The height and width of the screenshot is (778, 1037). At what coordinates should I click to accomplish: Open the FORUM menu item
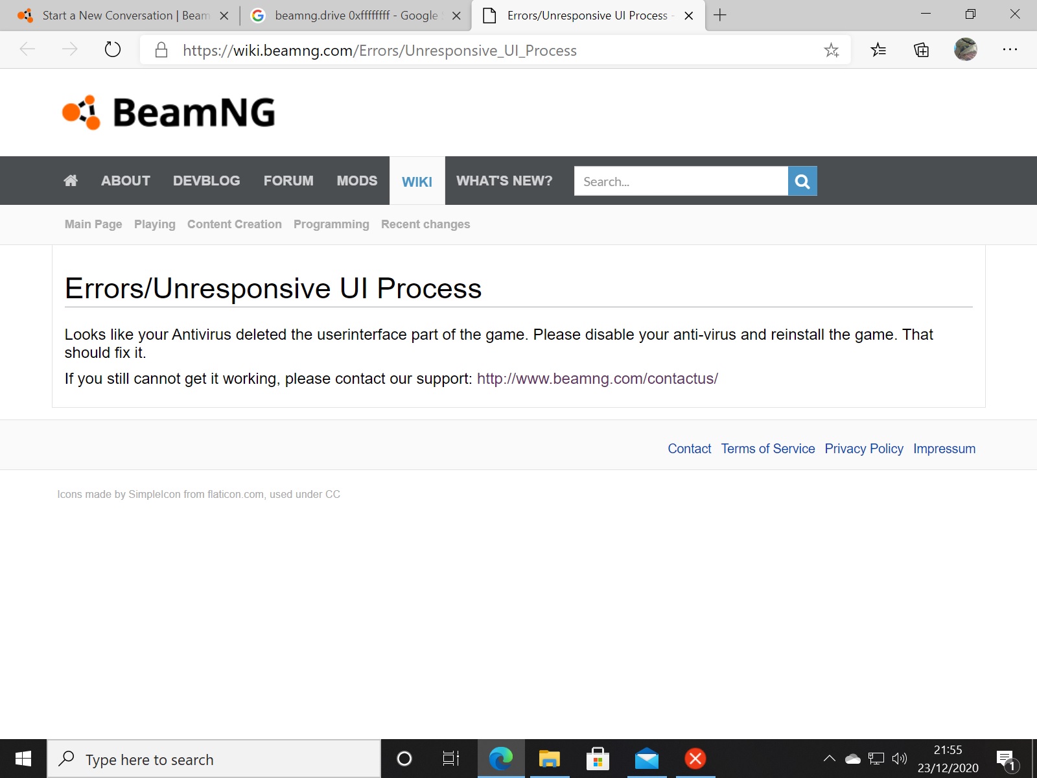click(288, 181)
